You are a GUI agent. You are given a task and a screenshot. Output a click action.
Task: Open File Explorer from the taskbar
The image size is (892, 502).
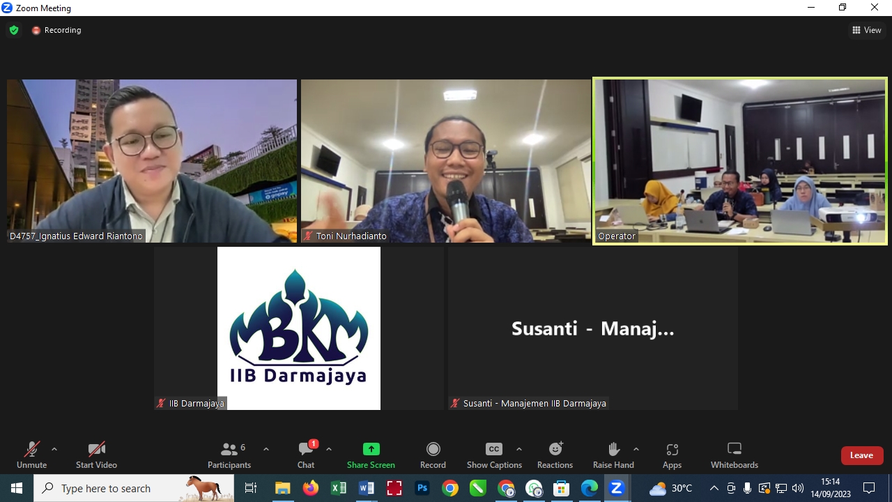click(282, 488)
